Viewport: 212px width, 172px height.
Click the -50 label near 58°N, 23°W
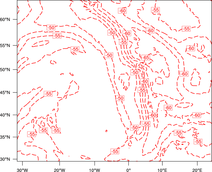coord(51,28)
